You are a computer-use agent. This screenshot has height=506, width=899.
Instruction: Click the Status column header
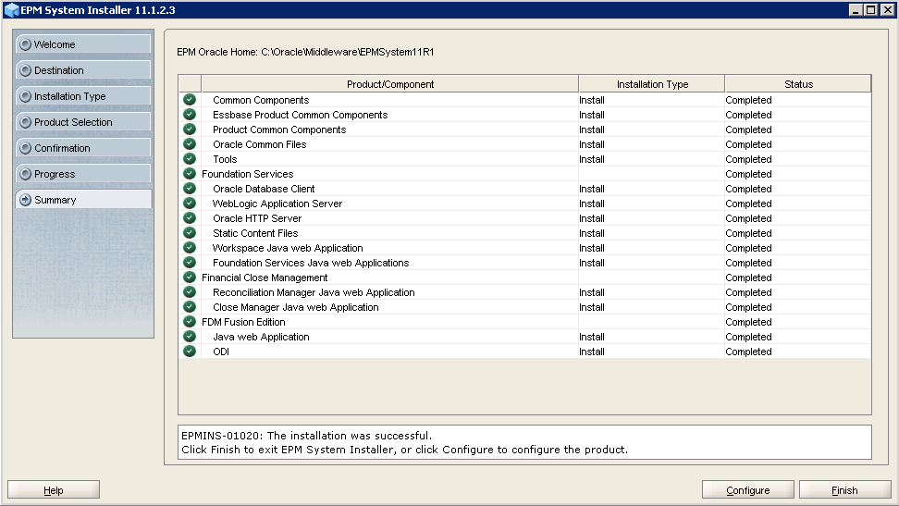pos(797,84)
